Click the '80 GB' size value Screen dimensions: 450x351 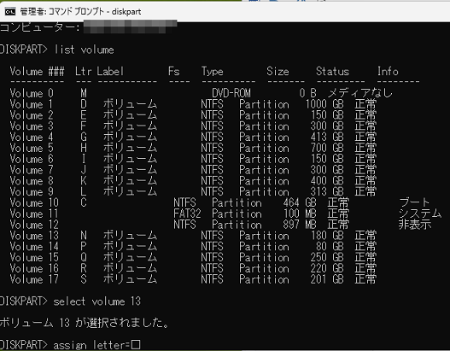[x=330, y=247]
